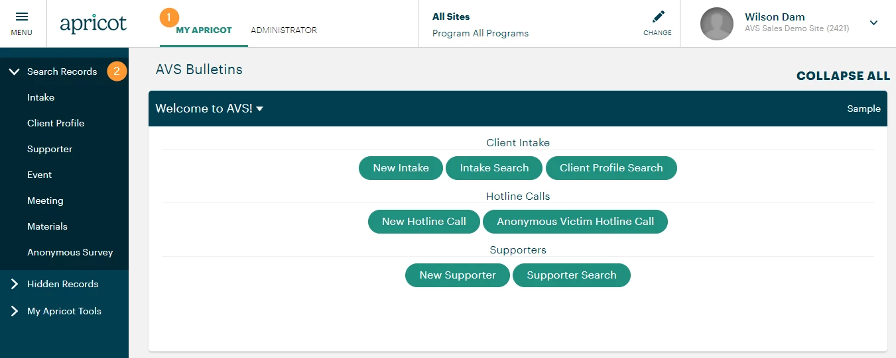Screen dimensions: 896x358
Task: Open Materials in sidebar
Action: (47, 226)
